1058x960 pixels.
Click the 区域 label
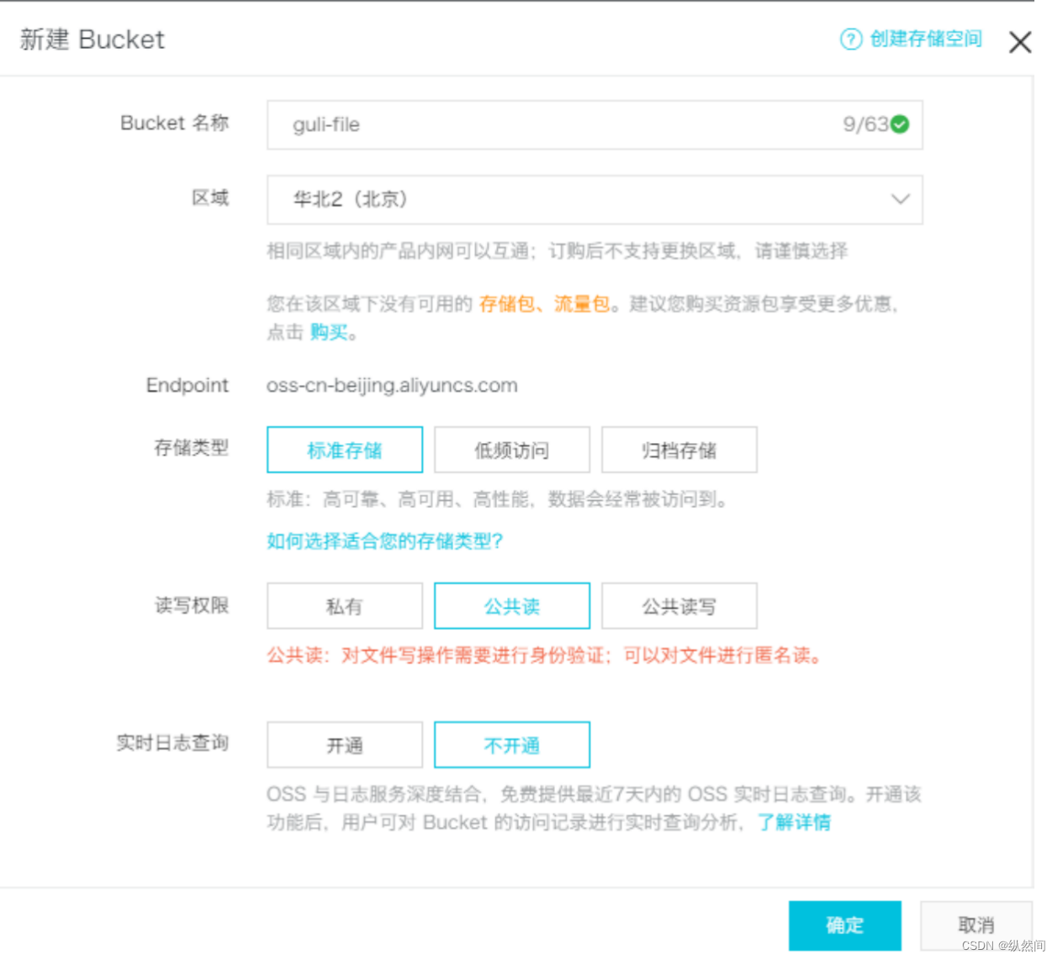click(211, 198)
